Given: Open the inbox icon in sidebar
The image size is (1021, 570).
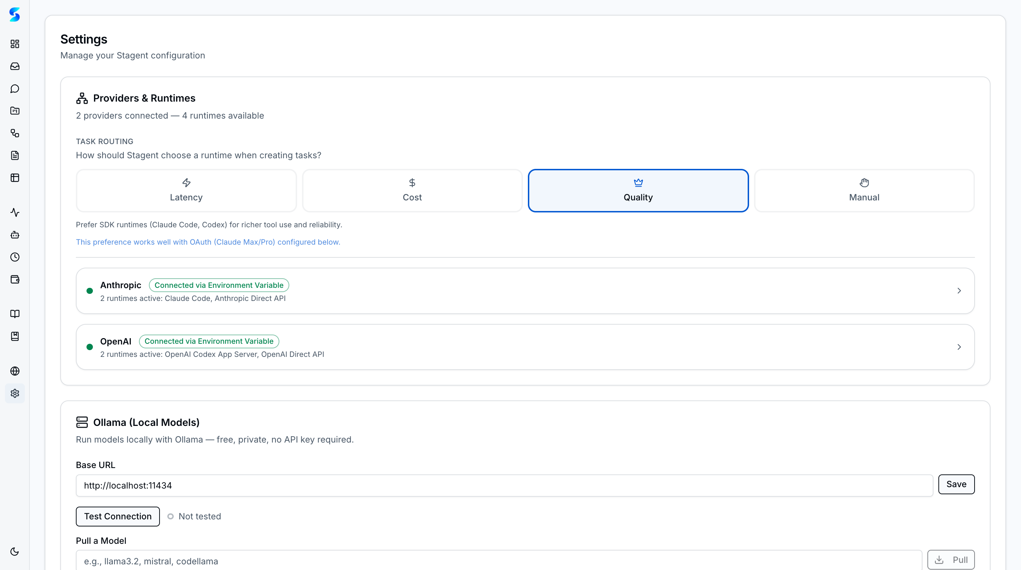Looking at the screenshot, I should (x=15, y=66).
